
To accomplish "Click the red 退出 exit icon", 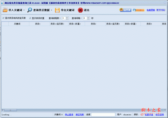I will [x=80, y=10].
